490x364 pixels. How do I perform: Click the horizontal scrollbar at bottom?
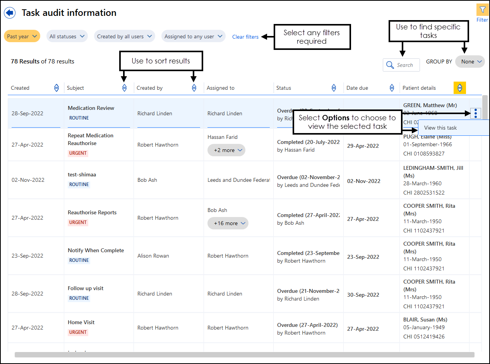click(x=244, y=355)
